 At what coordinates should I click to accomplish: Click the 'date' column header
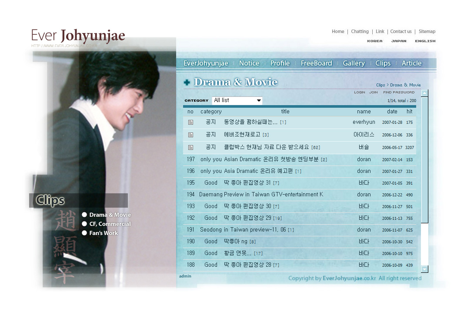tap(392, 112)
